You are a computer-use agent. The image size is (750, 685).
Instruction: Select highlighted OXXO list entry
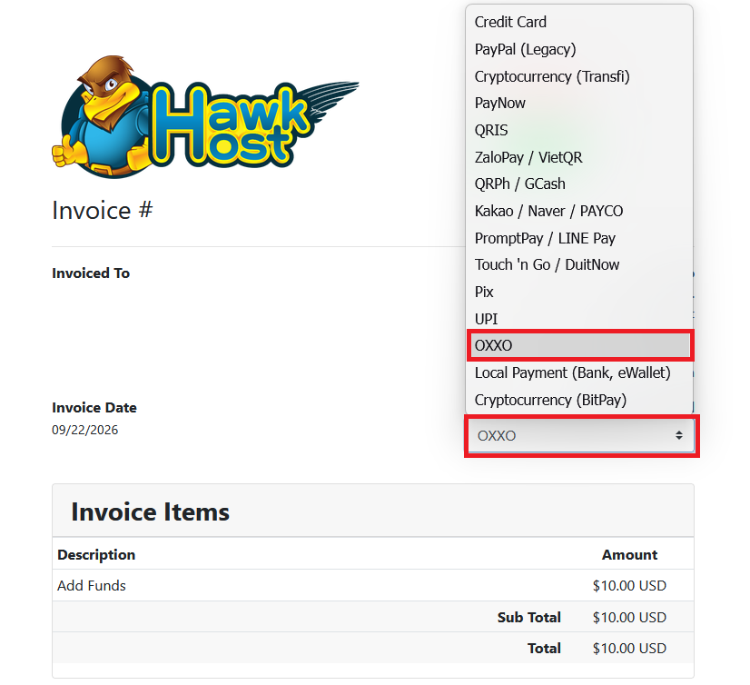click(578, 345)
